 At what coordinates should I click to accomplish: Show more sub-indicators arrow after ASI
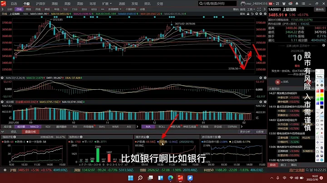tap(137, 126)
